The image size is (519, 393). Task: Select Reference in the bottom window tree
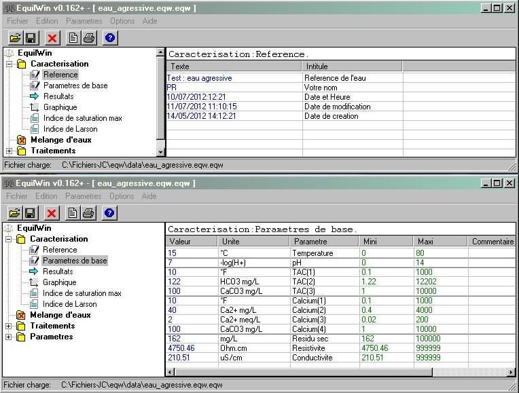click(x=60, y=250)
